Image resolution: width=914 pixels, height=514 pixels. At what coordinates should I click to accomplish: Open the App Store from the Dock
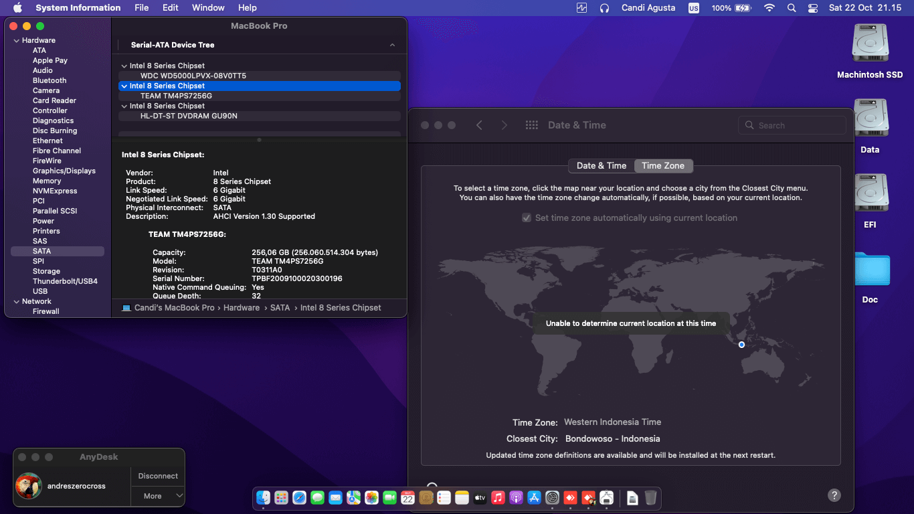click(x=534, y=498)
